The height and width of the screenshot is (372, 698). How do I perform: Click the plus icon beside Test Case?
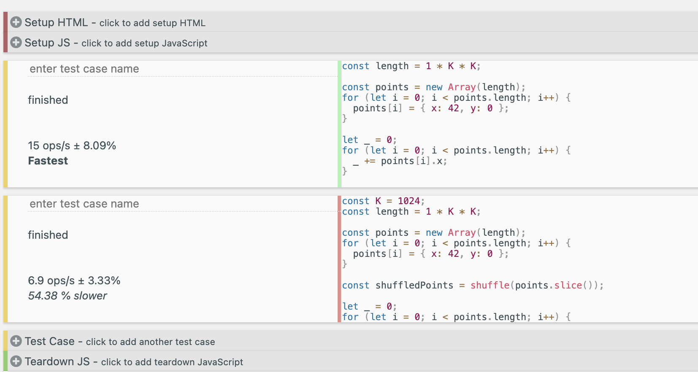tap(16, 341)
